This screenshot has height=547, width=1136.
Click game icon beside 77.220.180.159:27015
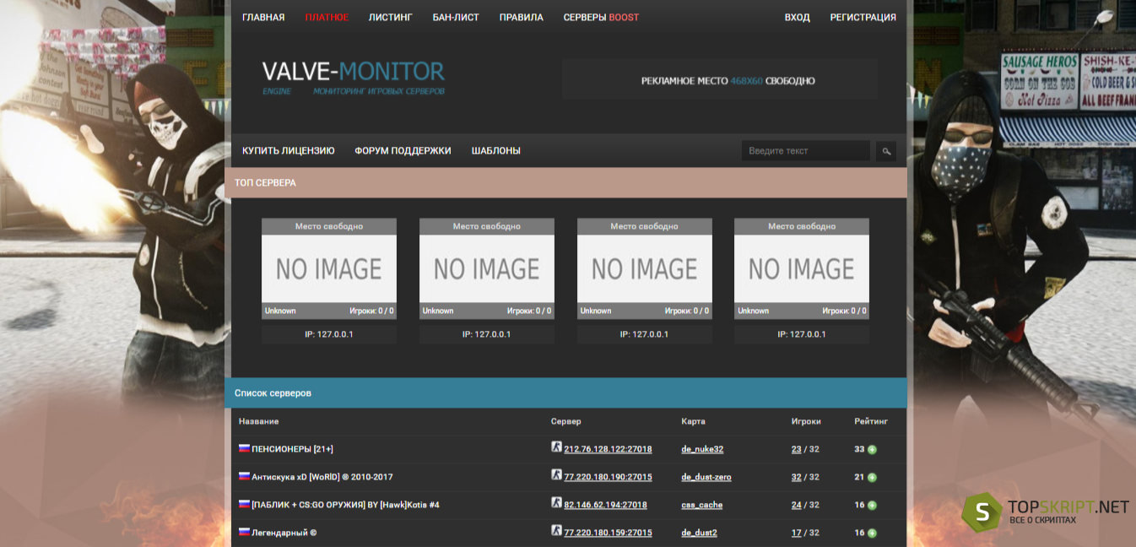point(556,531)
